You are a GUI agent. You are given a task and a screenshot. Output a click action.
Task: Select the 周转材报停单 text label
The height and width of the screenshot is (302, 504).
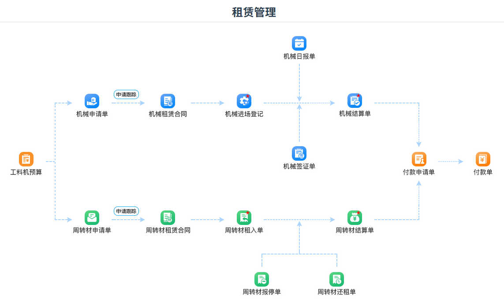[x=261, y=292]
